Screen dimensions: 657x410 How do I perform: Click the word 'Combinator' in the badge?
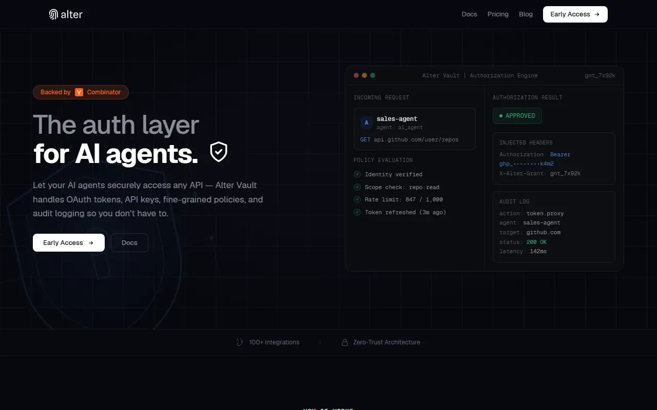point(104,92)
